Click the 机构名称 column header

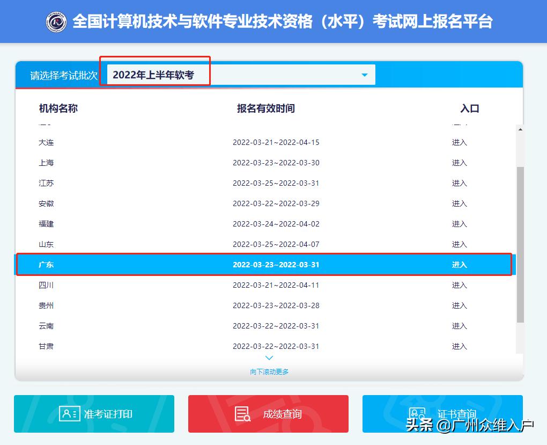coord(58,108)
